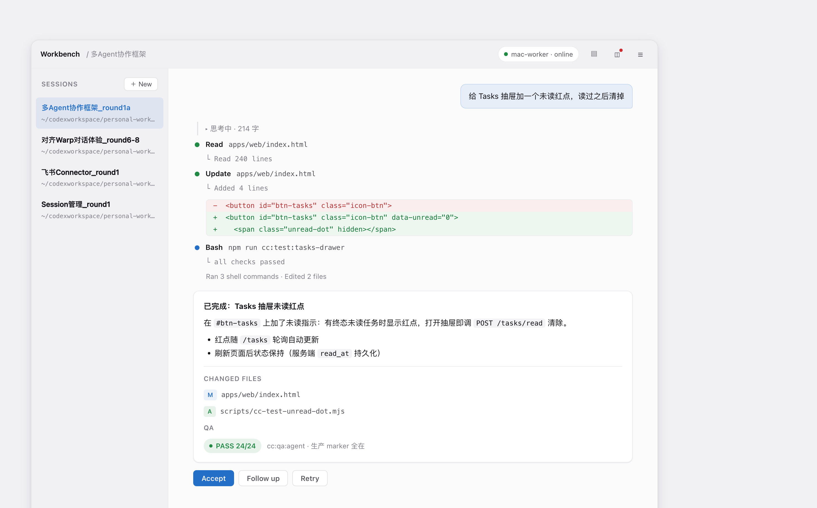Viewport: 817px width, 508px height.
Task: Click the Update apps/web/index.html step
Action: point(261,174)
